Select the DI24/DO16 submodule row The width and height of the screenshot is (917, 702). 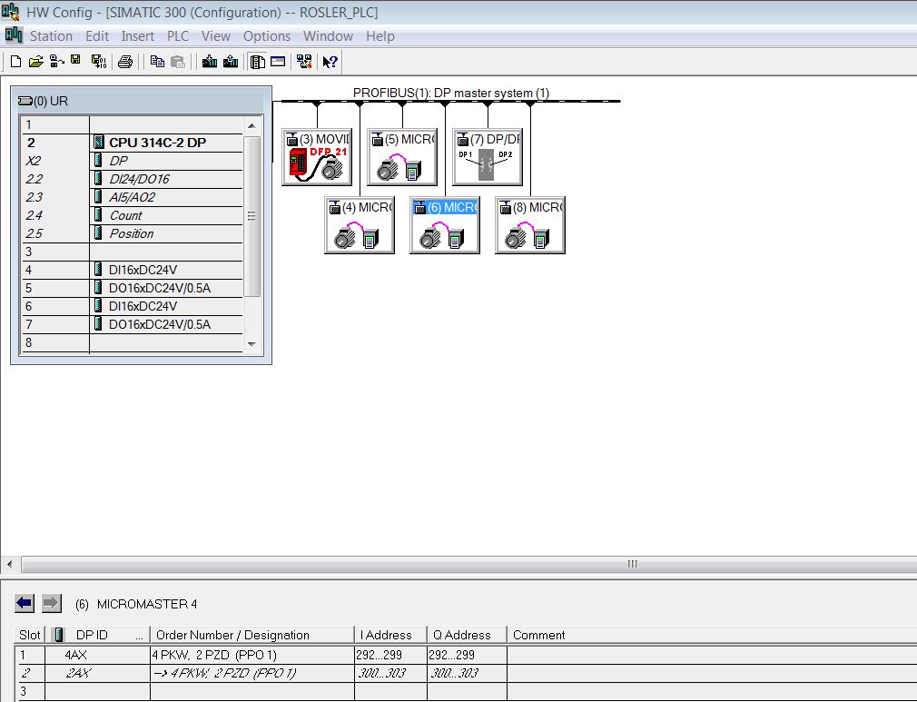133,179
